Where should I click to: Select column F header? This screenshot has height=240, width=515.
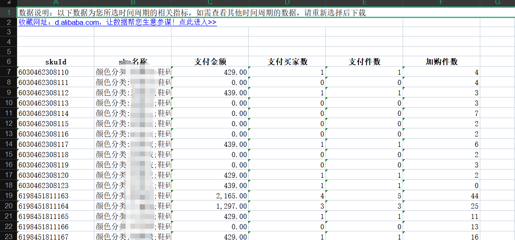tap(441, 3)
